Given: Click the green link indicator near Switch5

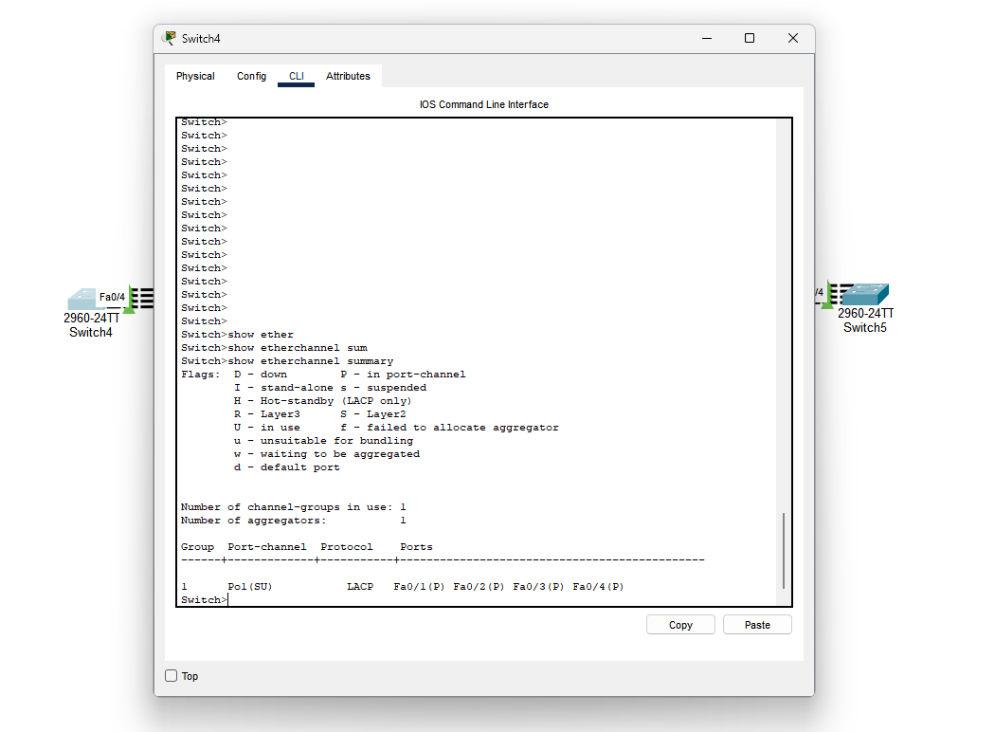Looking at the screenshot, I should point(827,295).
